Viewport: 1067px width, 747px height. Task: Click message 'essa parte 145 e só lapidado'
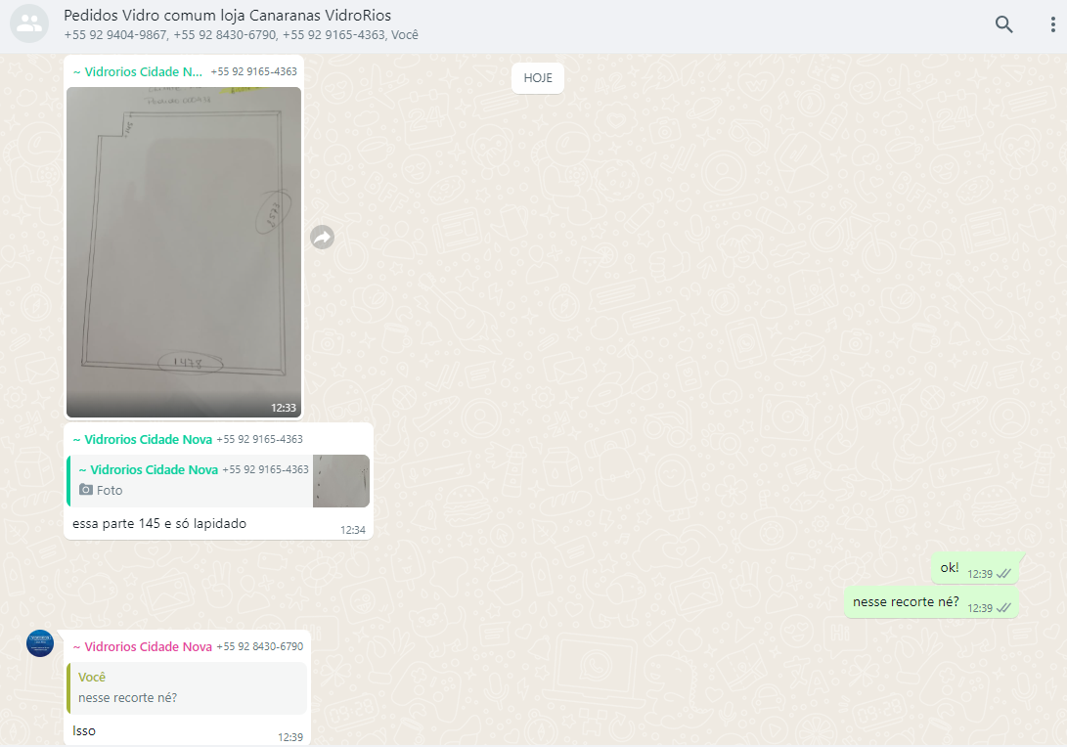[x=159, y=524]
